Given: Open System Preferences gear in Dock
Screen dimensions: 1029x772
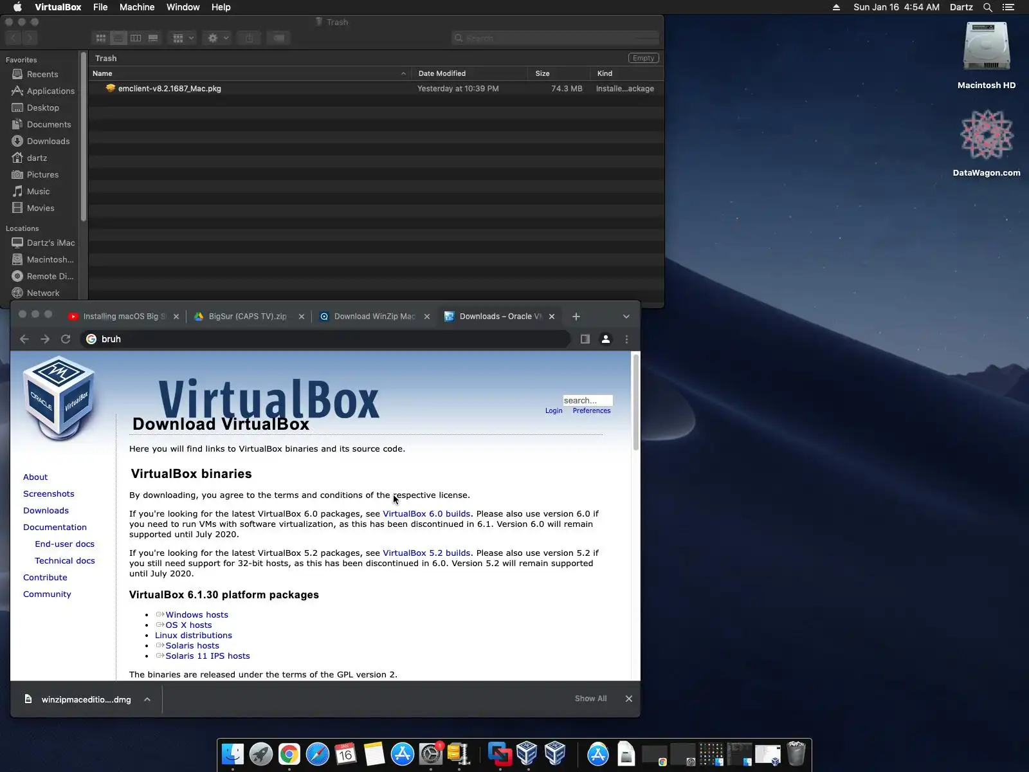Looking at the screenshot, I should point(431,754).
